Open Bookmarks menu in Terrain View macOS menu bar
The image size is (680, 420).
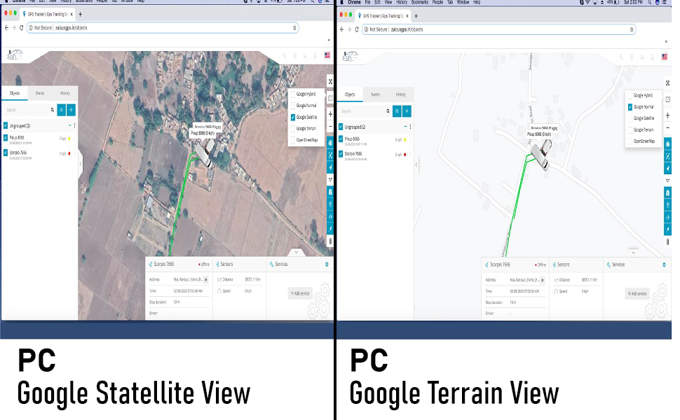[420, 2]
